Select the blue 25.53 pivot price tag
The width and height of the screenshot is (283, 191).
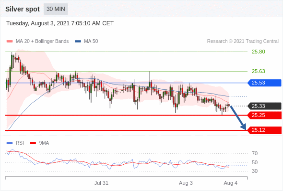(264, 83)
